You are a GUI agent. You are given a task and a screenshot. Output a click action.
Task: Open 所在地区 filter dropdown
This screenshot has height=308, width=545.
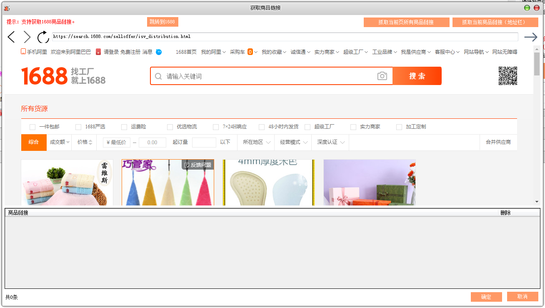[x=257, y=142]
